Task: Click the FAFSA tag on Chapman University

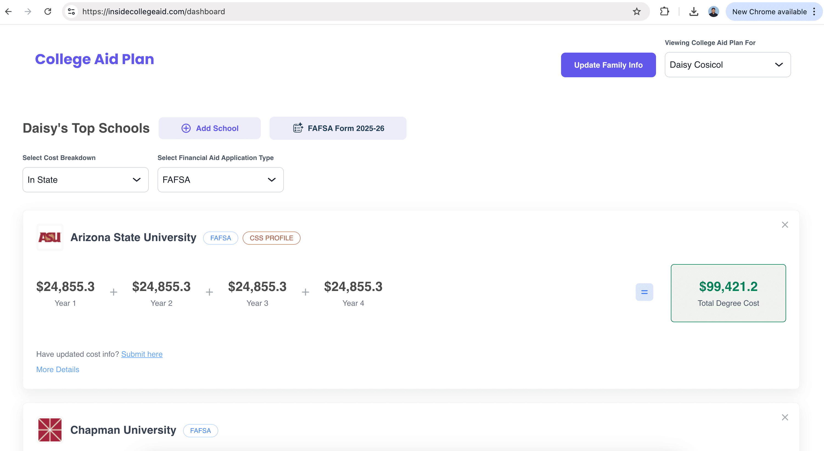Action: (200, 430)
